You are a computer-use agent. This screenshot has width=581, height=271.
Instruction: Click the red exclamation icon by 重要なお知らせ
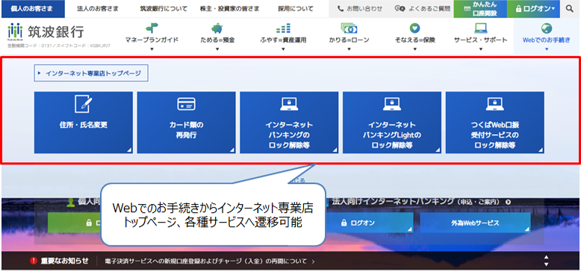coord(34,261)
